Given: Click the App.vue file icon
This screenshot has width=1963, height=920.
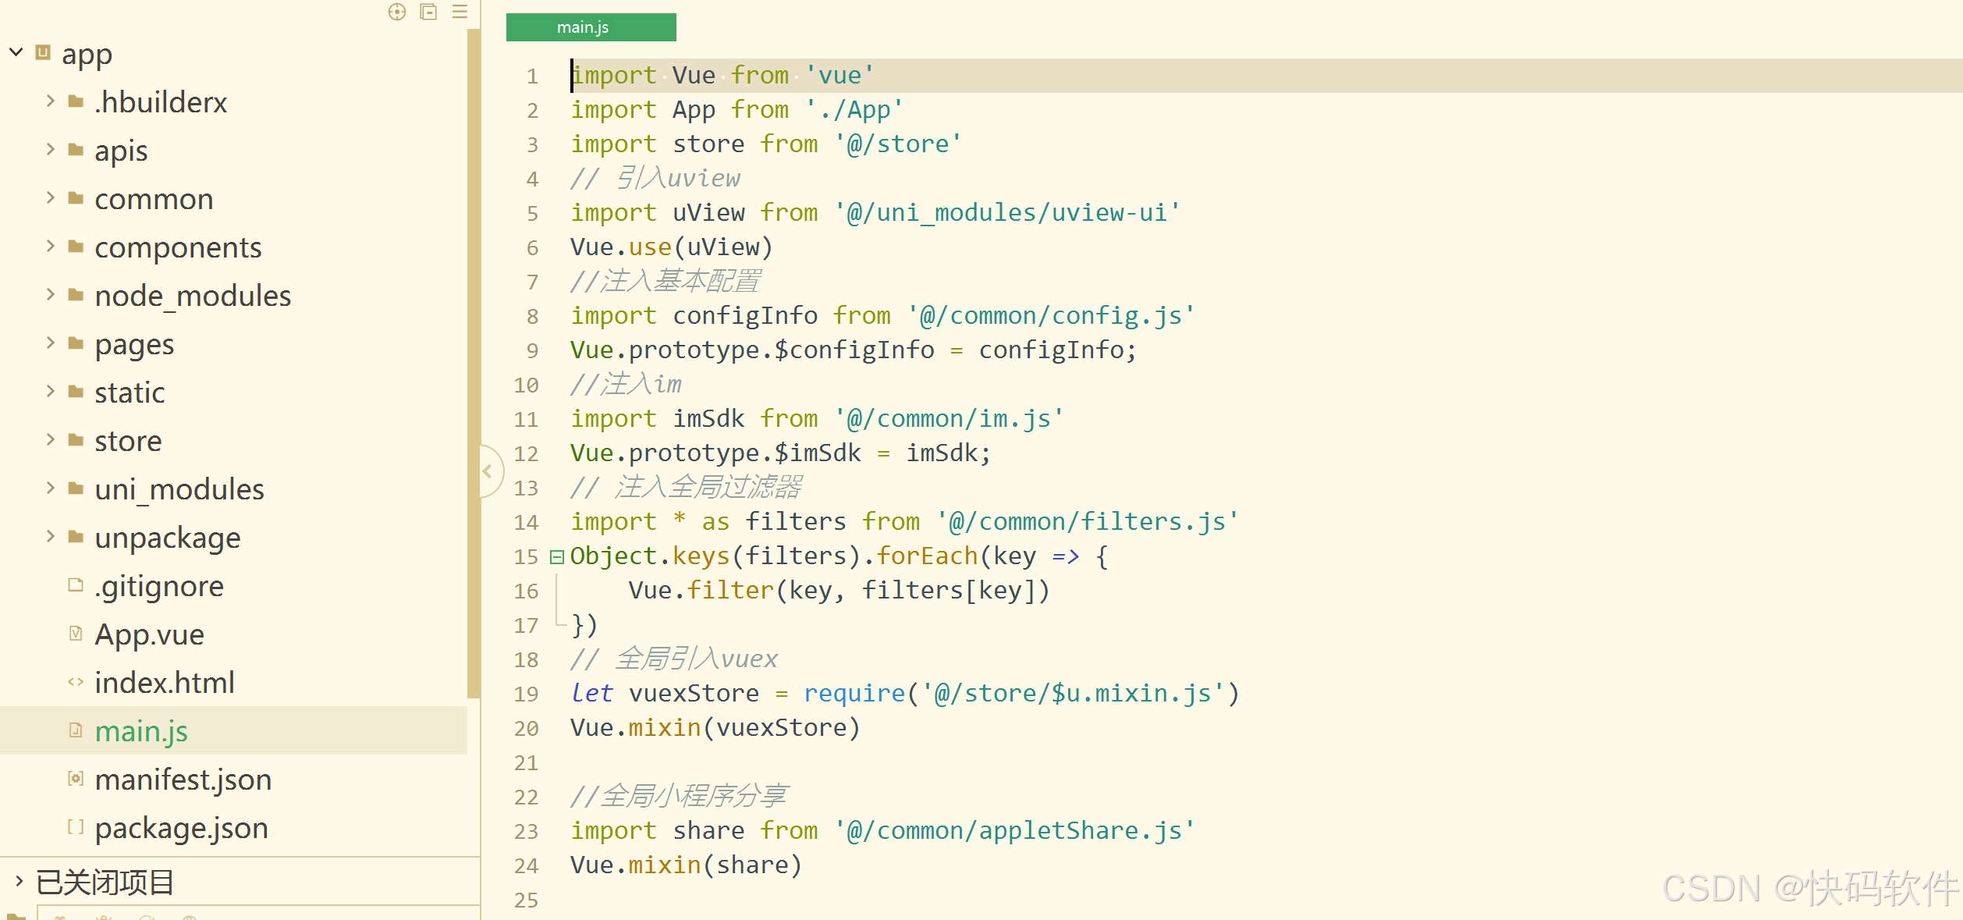Looking at the screenshot, I should [76, 634].
